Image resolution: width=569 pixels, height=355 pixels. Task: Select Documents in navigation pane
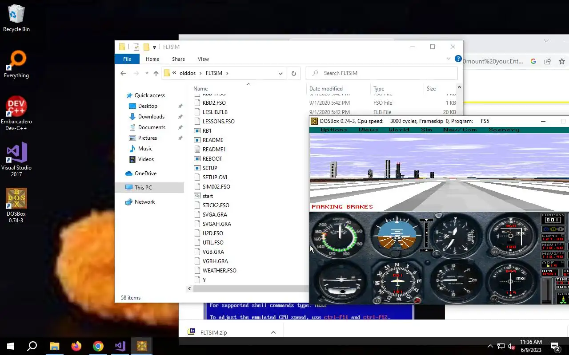(x=152, y=127)
